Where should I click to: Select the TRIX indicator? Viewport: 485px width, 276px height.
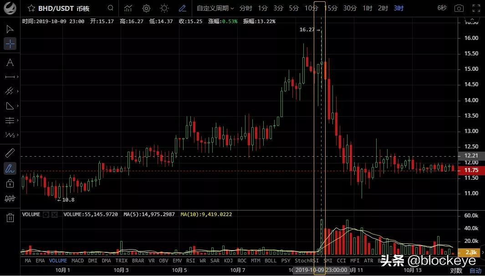(x=122, y=261)
